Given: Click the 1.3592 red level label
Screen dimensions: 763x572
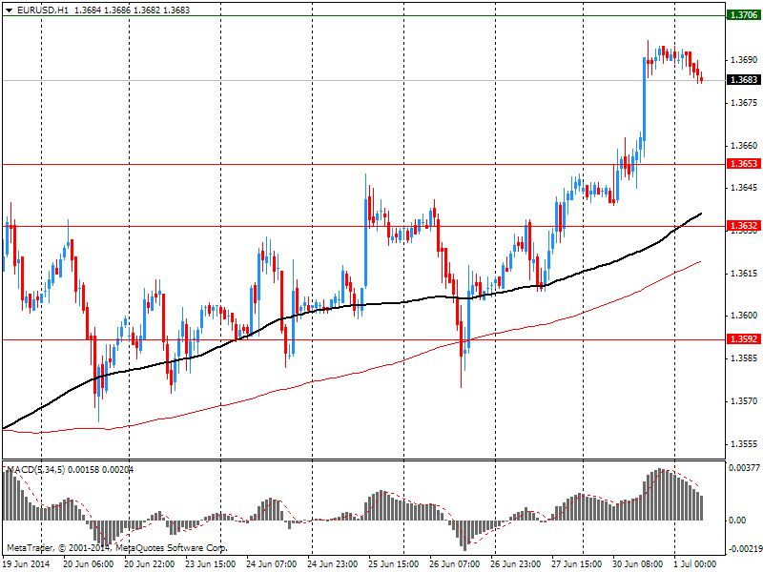Looking at the screenshot, I should [744, 338].
